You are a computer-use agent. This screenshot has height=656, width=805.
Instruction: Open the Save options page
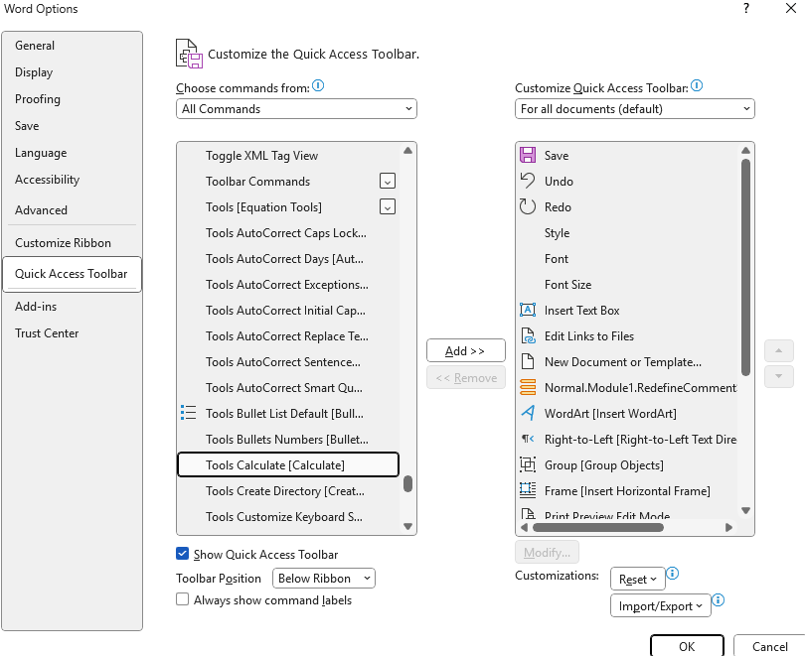pyautogui.click(x=72, y=126)
